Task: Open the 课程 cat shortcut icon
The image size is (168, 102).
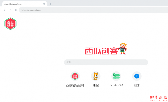Action: click(95, 76)
